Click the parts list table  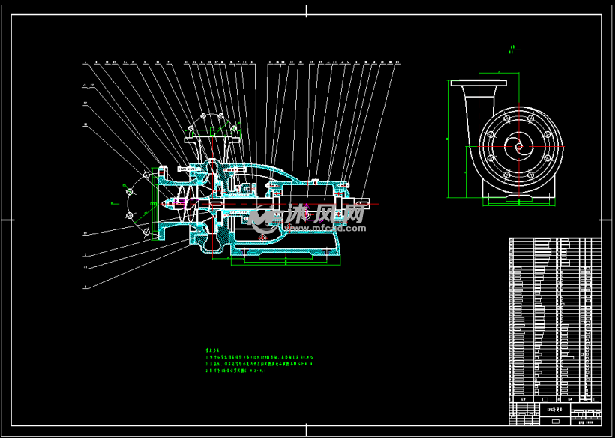[x=555, y=315]
